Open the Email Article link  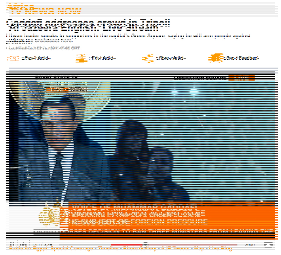pyautogui.click(x=36, y=58)
